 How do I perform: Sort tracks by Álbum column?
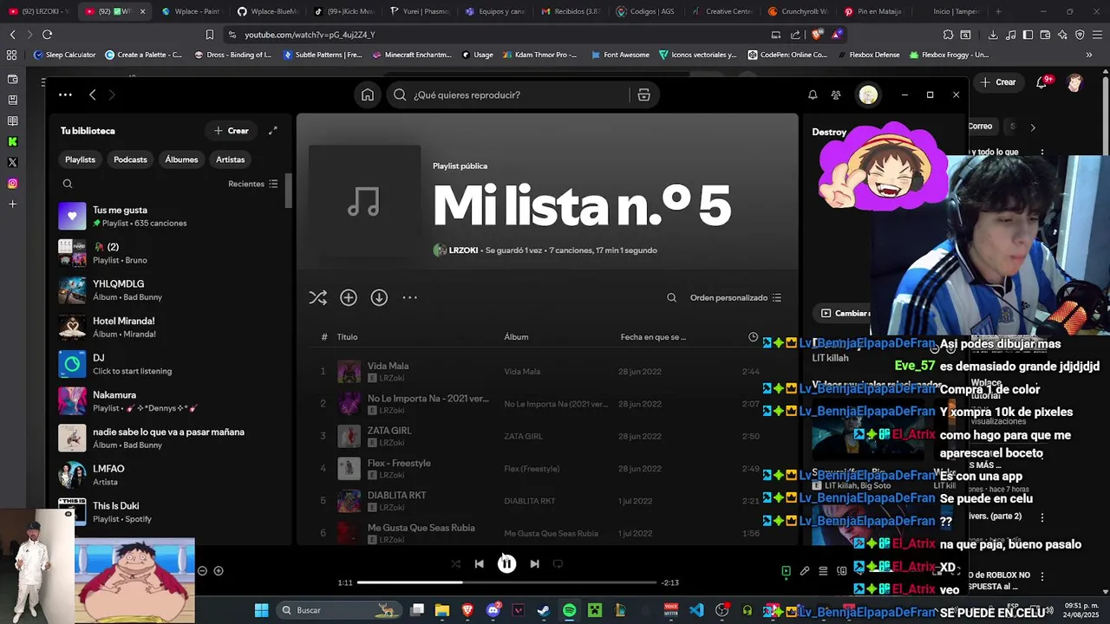[x=516, y=337]
